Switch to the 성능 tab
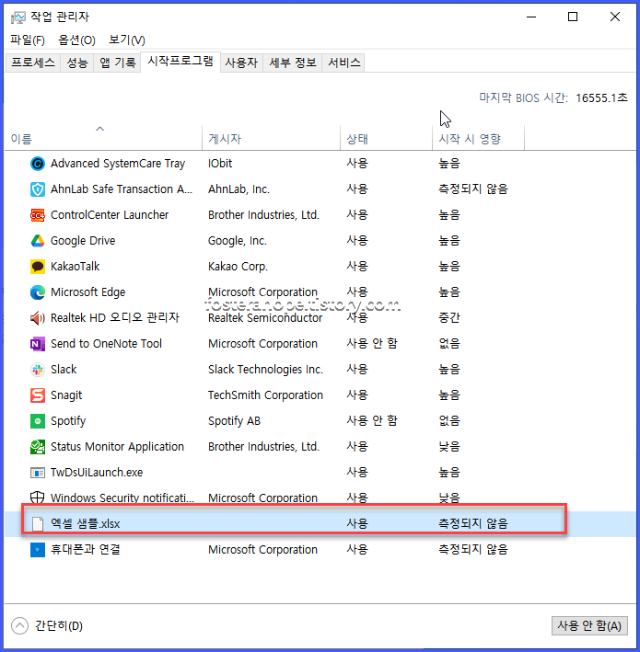Screen dimensions: 640x652 [x=77, y=63]
